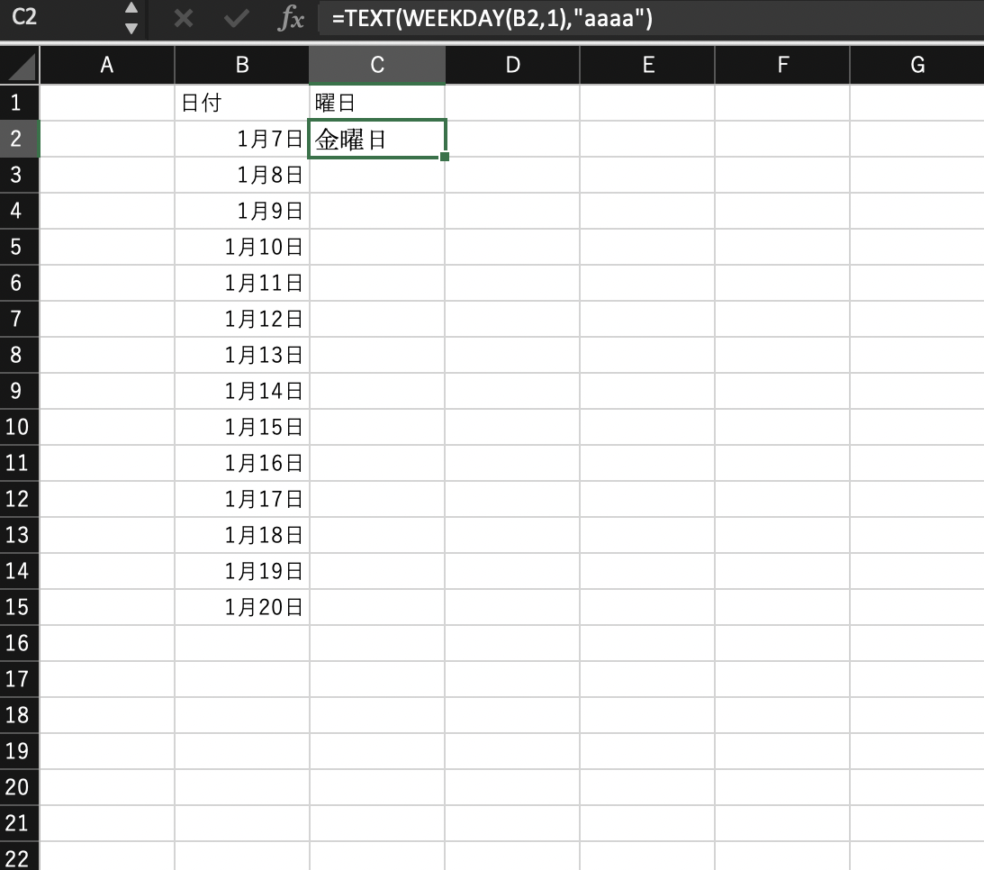Open the Name Box dropdown arrows
984x870 pixels.
tap(131, 18)
